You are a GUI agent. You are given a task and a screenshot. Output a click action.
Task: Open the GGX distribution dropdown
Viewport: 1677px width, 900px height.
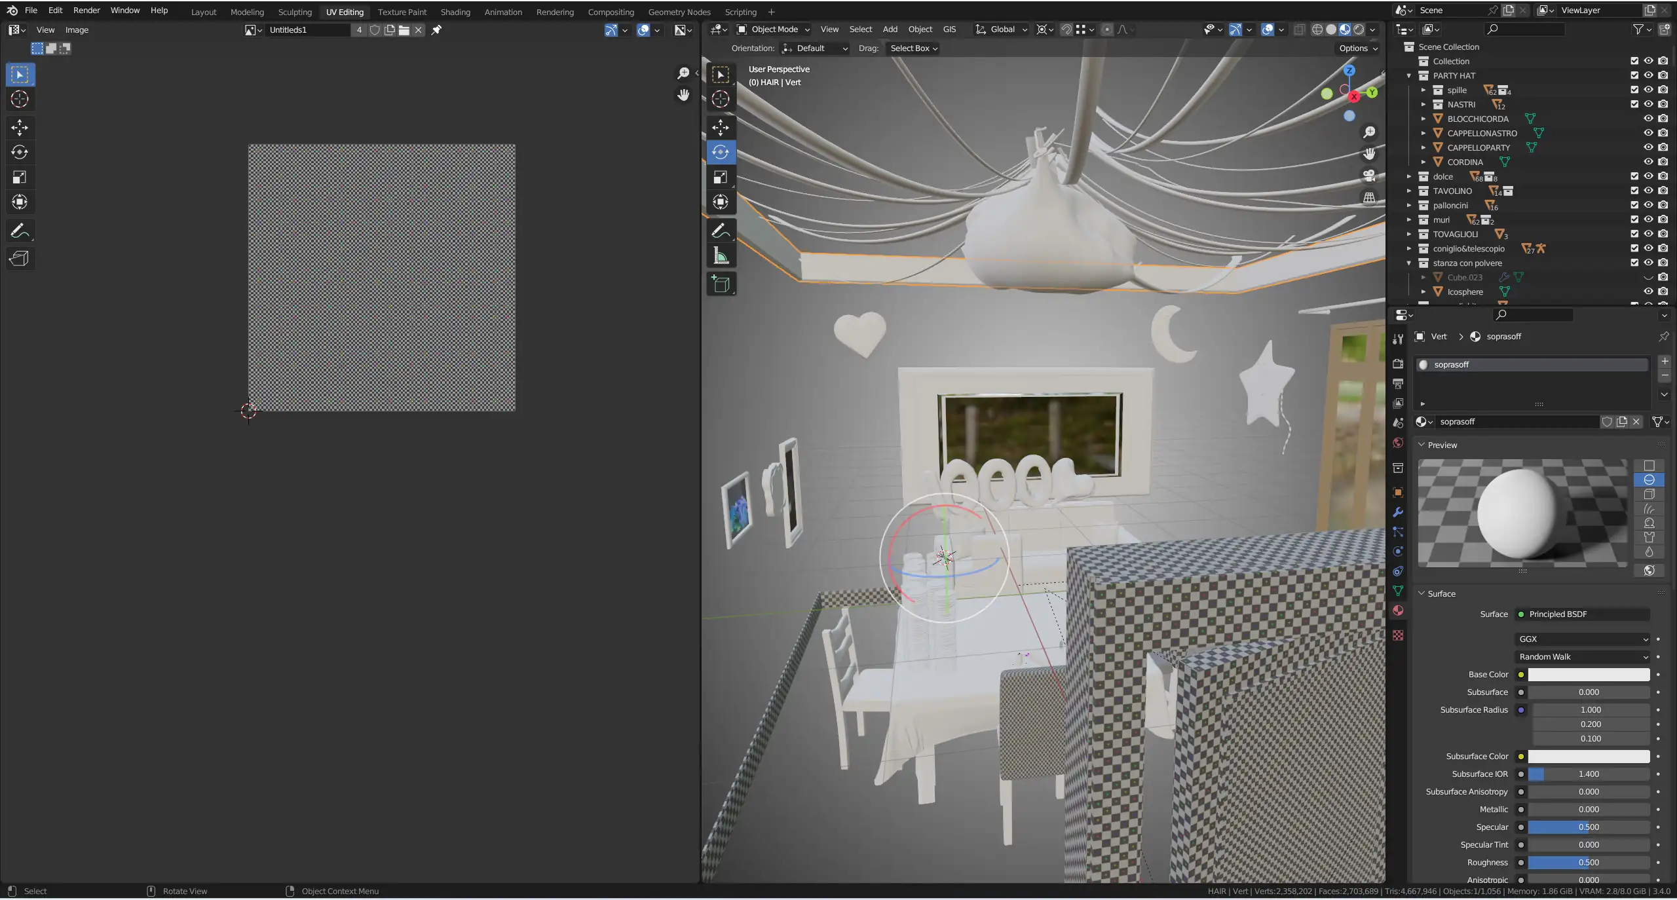(x=1583, y=639)
